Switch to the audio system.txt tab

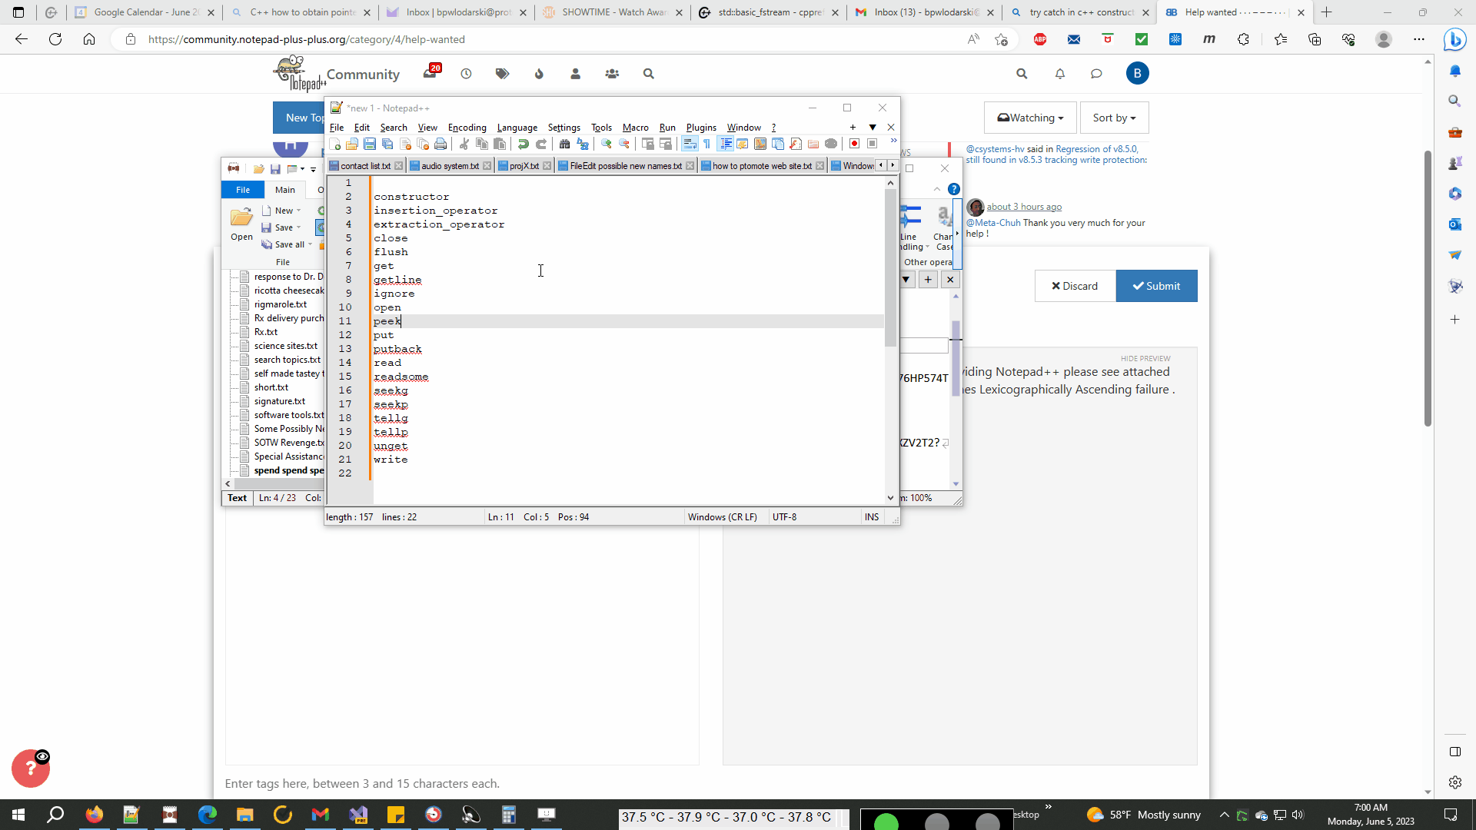coord(450,166)
